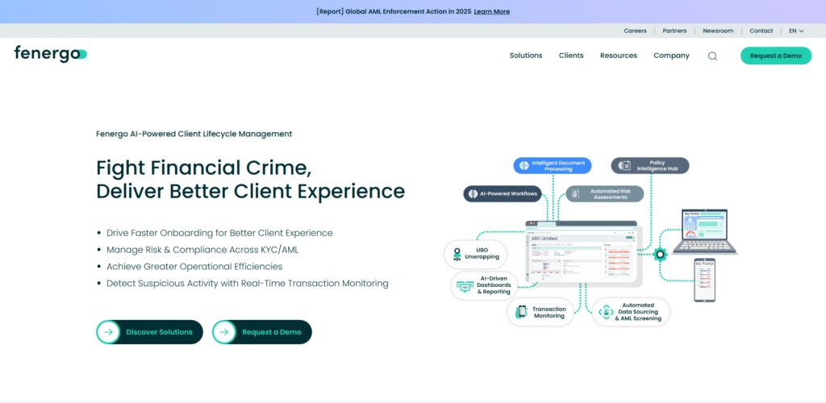
Task: Click 'Fenergo AI-Powered Client Lifecycle Management' text
Action: pyautogui.click(x=194, y=134)
